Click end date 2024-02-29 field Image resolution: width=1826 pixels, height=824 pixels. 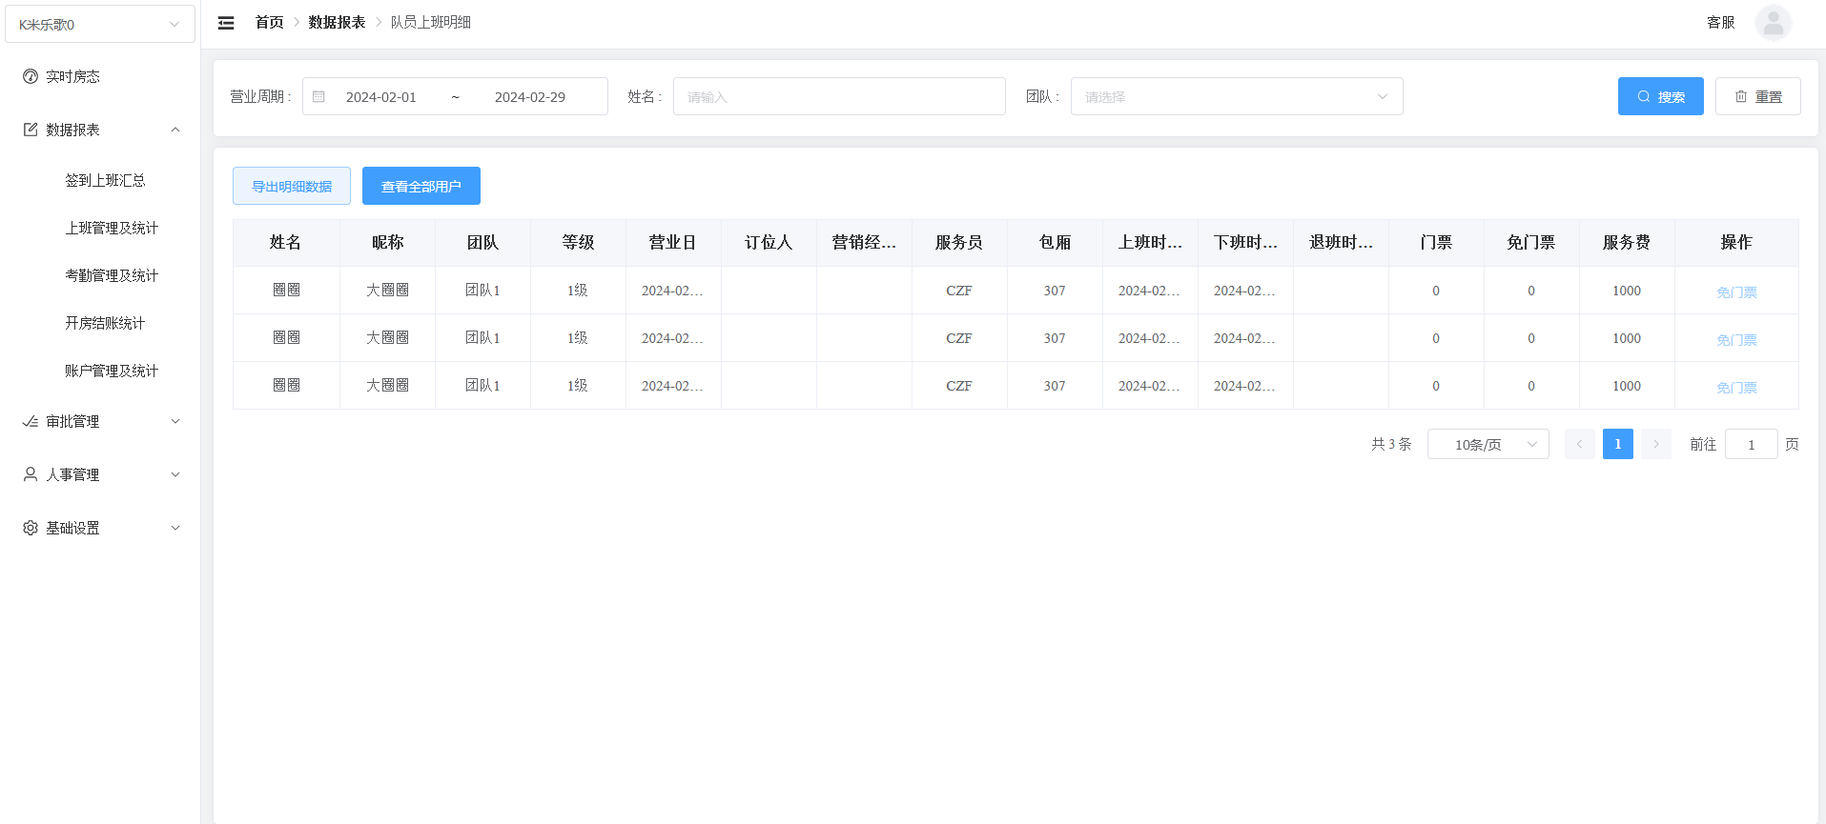coord(530,97)
